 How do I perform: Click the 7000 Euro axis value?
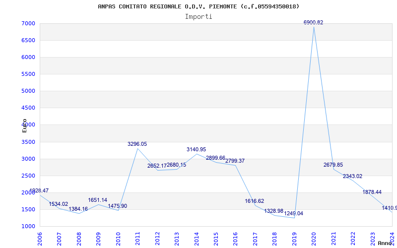tap(28, 23)
